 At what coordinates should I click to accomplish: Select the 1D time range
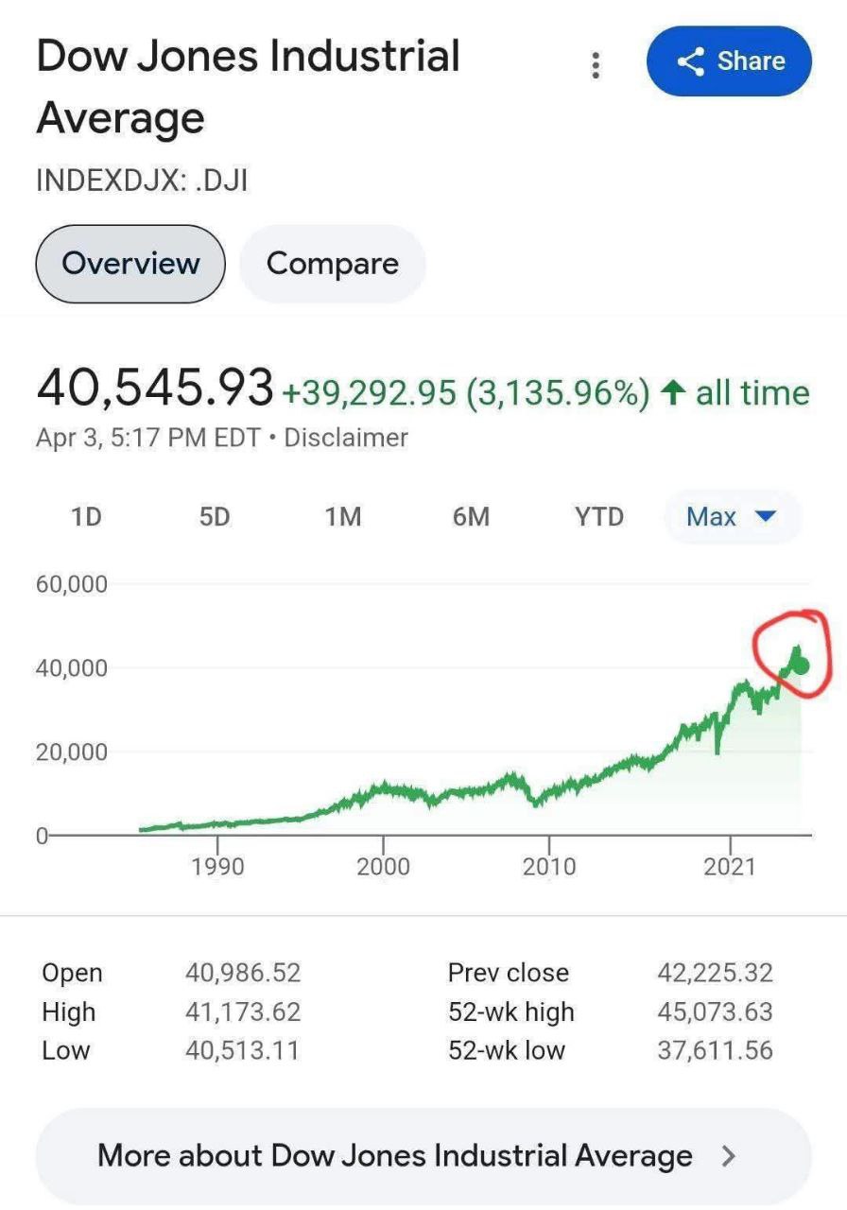(x=86, y=517)
